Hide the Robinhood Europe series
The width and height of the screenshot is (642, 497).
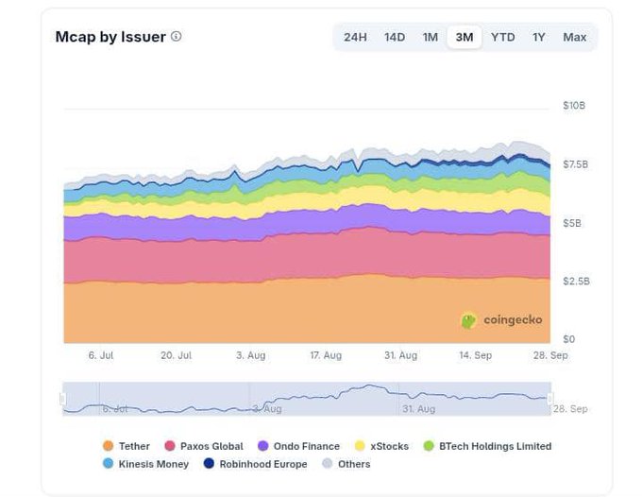(x=256, y=464)
